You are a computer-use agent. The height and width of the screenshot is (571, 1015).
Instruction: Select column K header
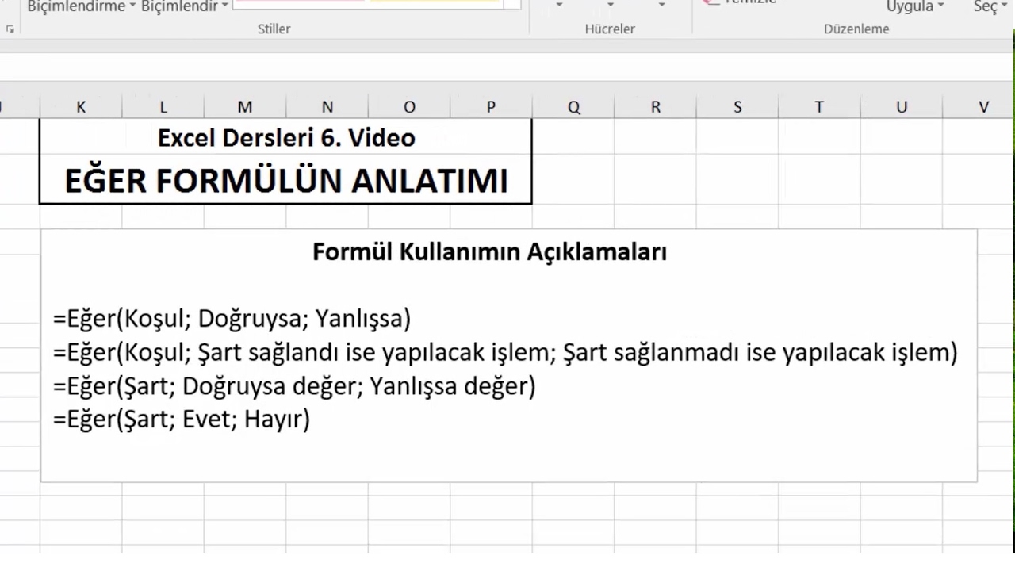[x=81, y=107]
